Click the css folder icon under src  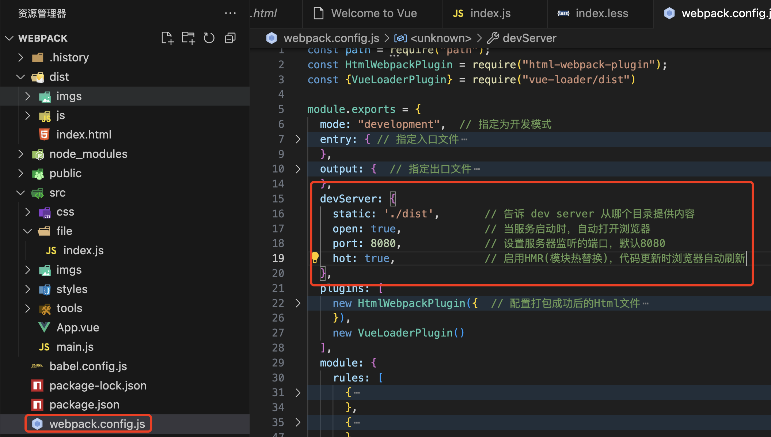click(45, 212)
